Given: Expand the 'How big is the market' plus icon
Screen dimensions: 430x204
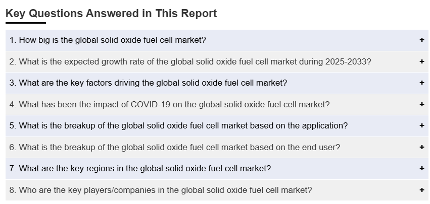Looking at the screenshot, I should (x=421, y=40).
